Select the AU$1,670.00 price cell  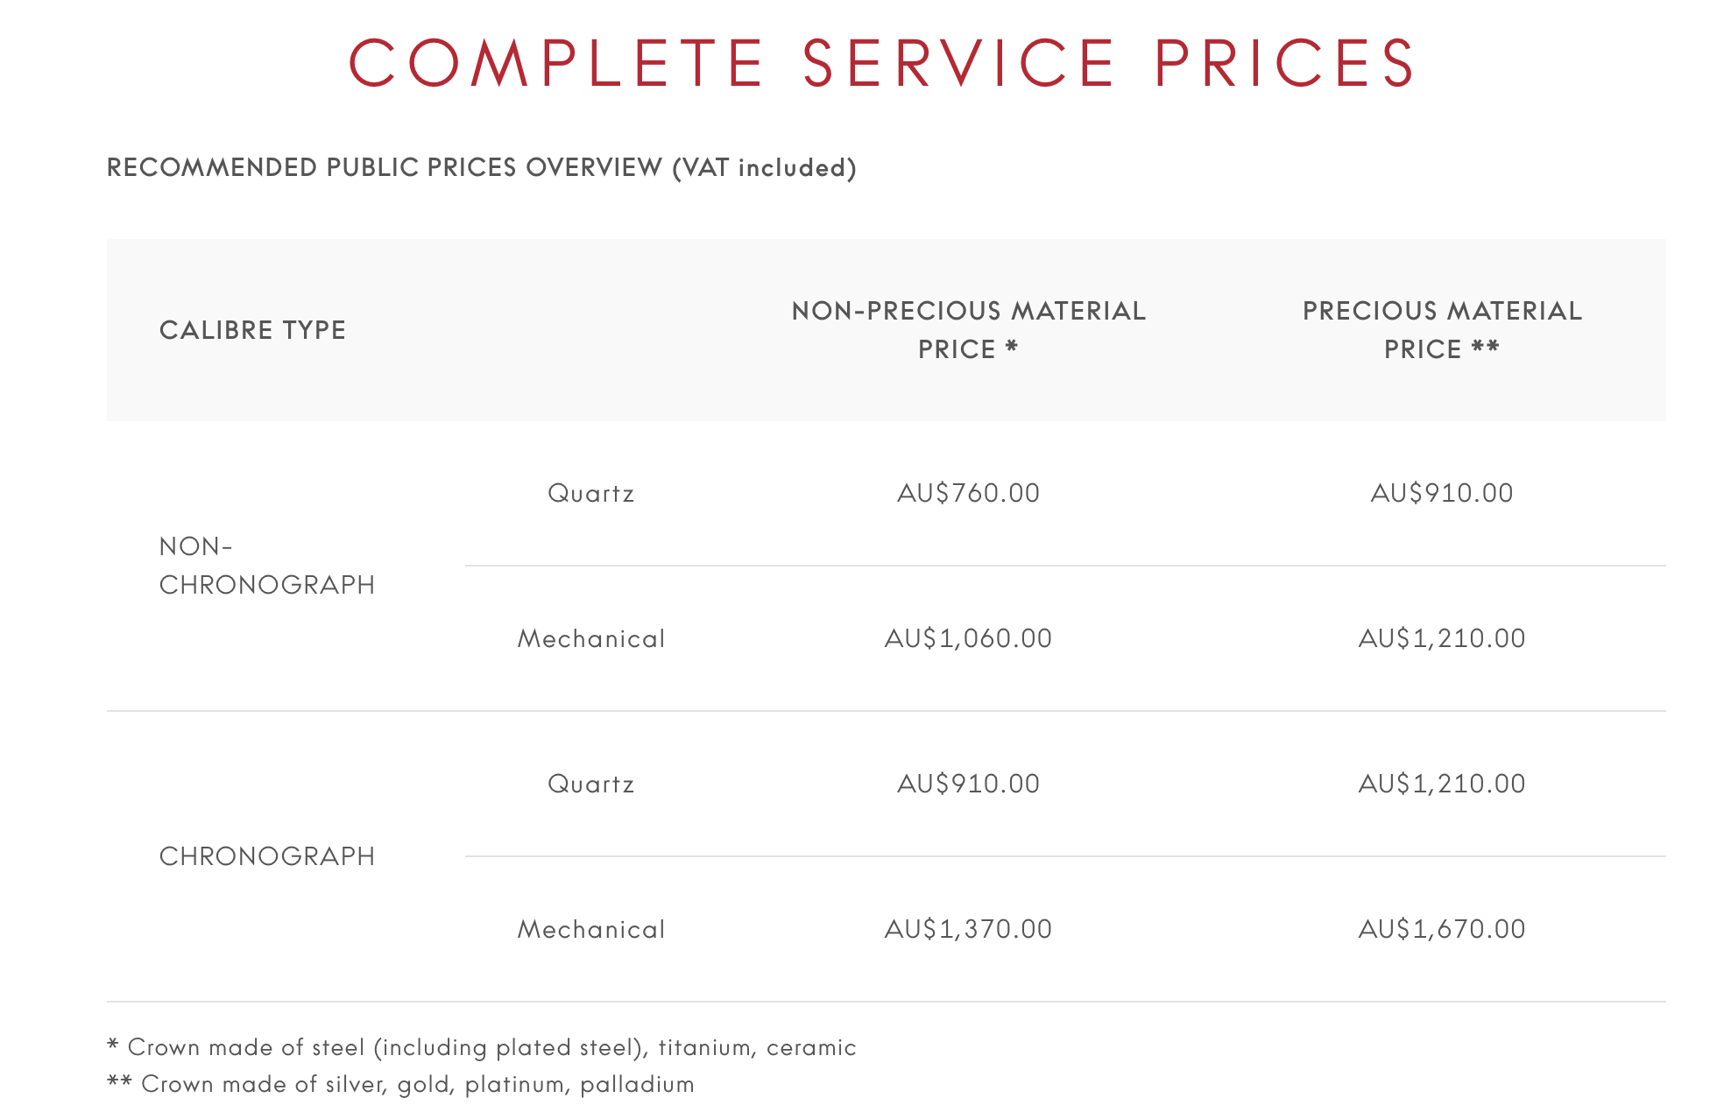point(1442,930)
